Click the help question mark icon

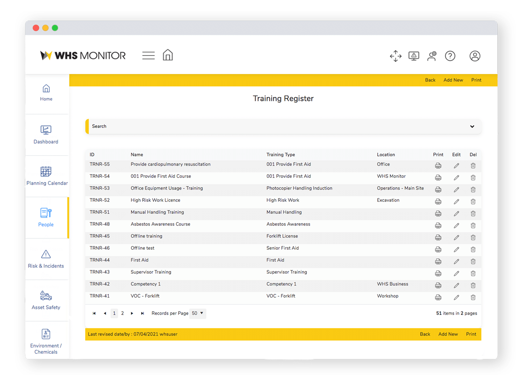(x=450, y=56)
